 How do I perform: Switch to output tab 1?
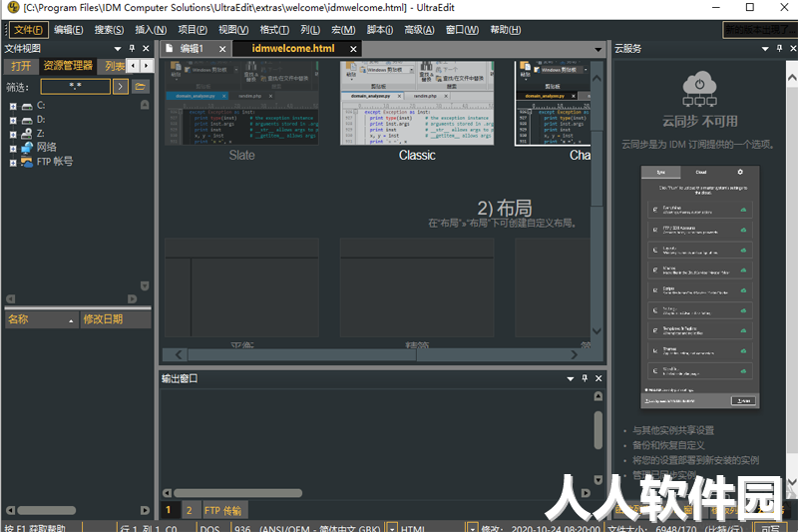(x=169, y=510)
